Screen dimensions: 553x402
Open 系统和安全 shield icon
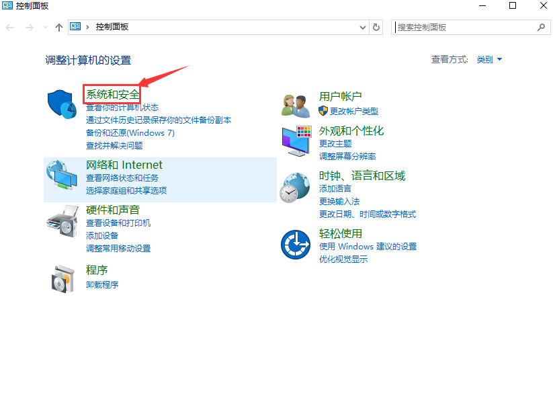click(x=62, y=104)
